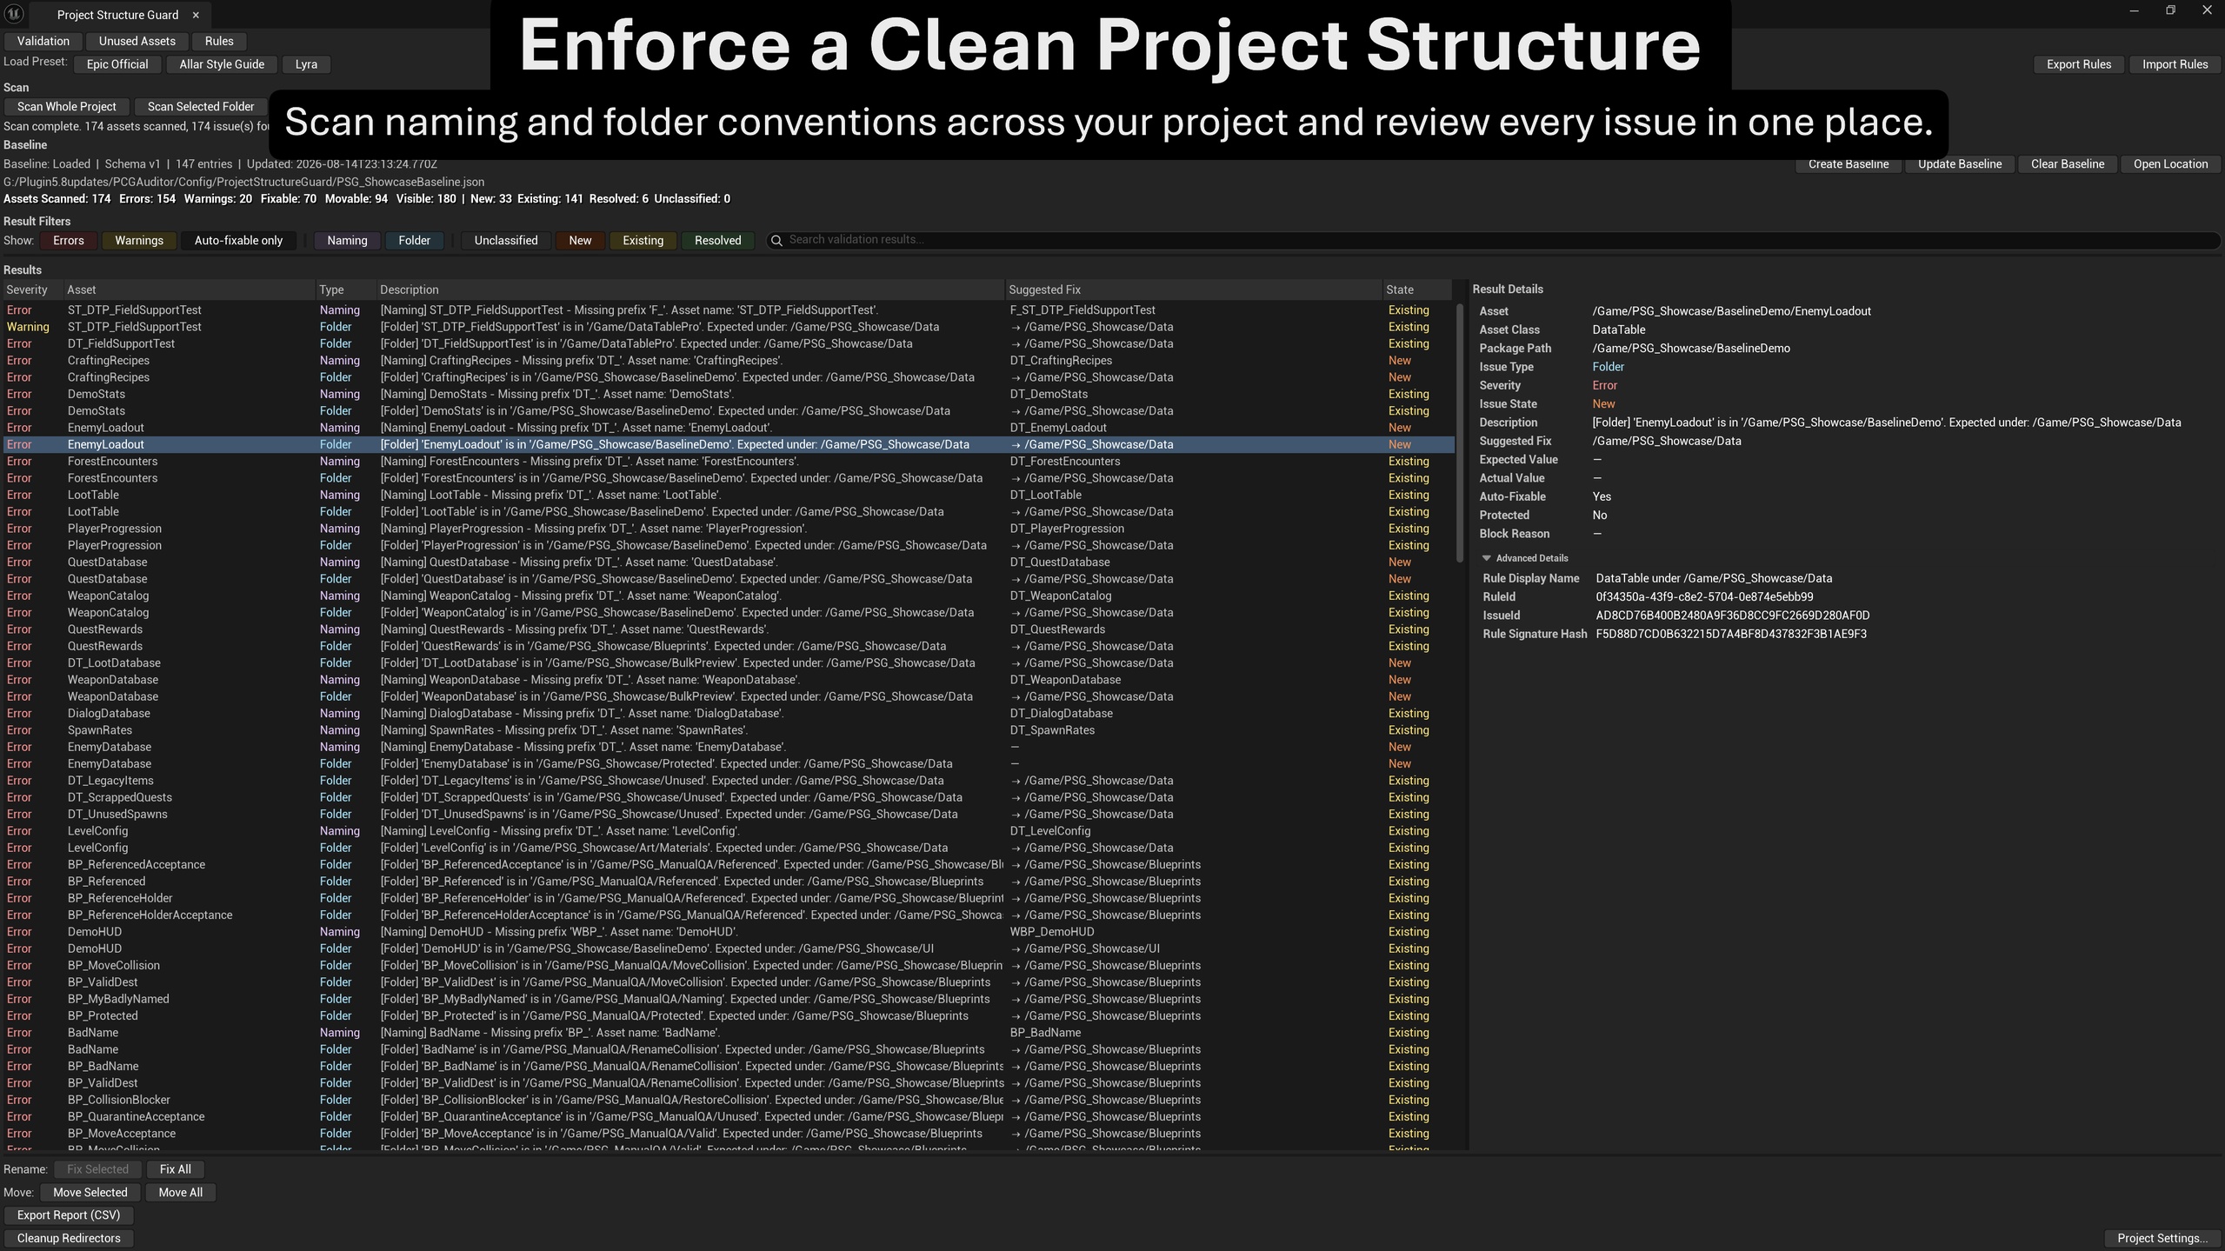Collapse the Advanced Details section

[x=1486, y=558]
